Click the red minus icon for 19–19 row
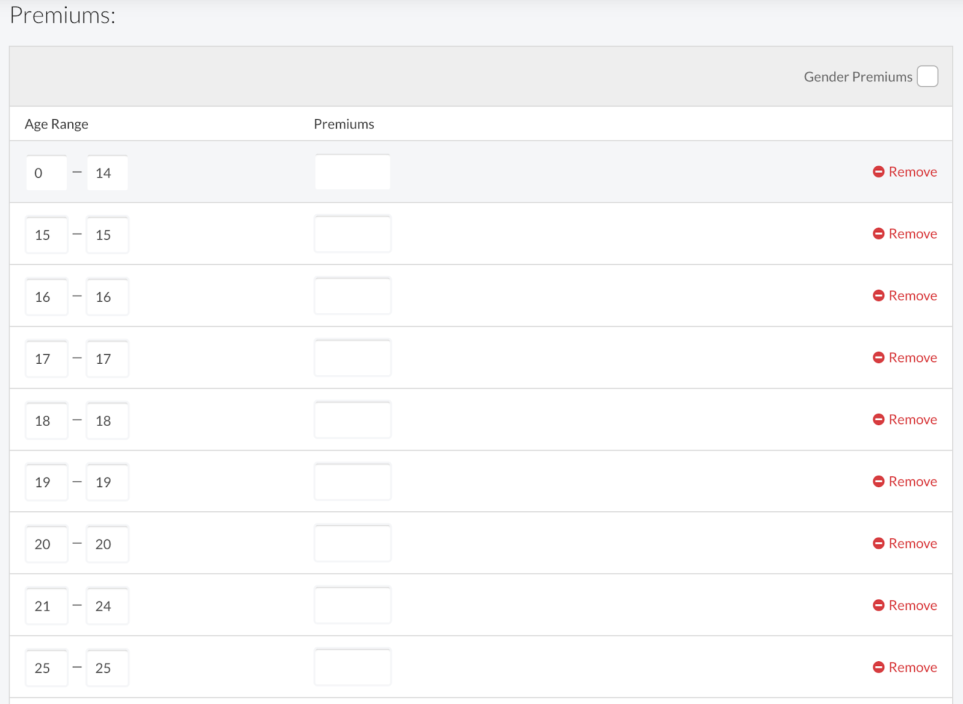The width and height of the screenshot is (963, 704). coord(878,482)
